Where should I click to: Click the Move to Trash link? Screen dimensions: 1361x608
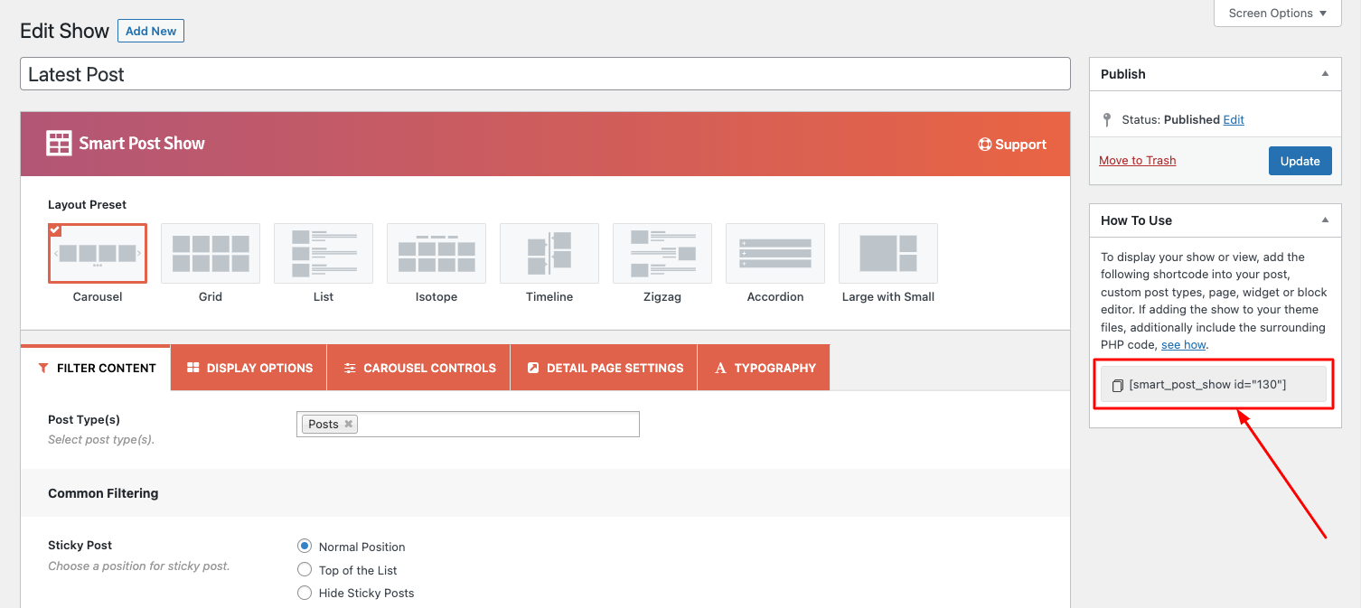click(x=1137, y=161)
